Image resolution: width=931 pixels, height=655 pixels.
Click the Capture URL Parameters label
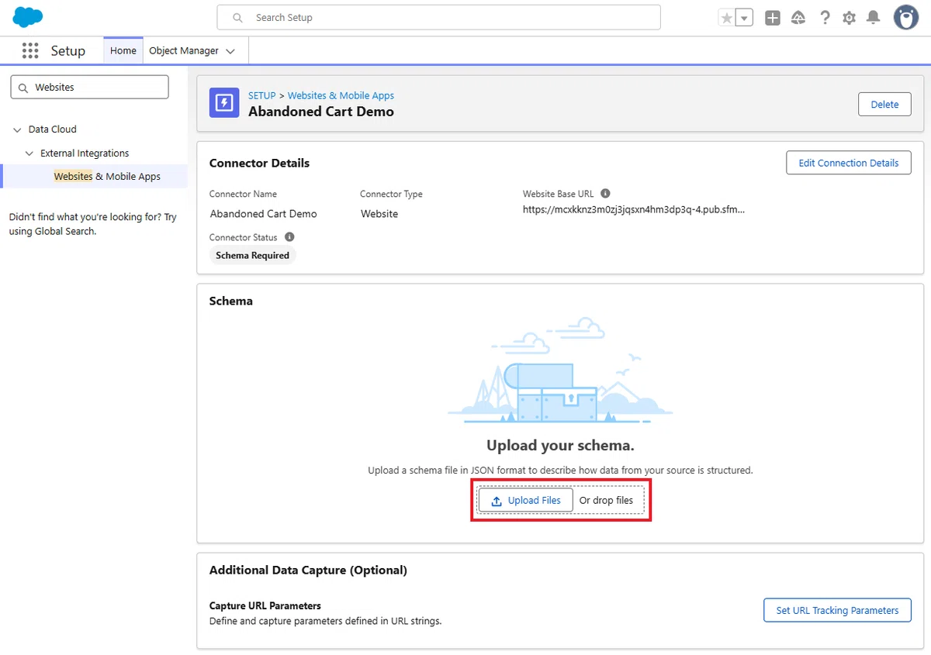tap(265, 605)
